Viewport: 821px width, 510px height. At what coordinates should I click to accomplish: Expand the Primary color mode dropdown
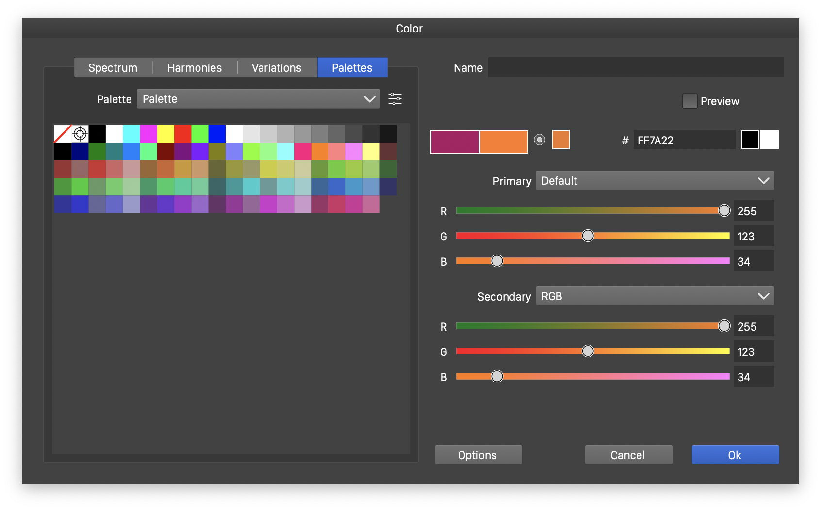tap(655, 181)
